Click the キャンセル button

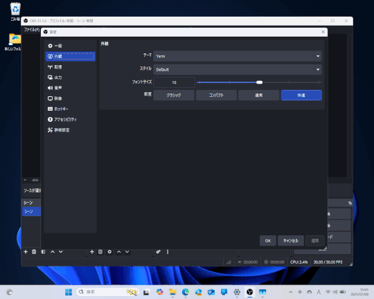[291, 241]
